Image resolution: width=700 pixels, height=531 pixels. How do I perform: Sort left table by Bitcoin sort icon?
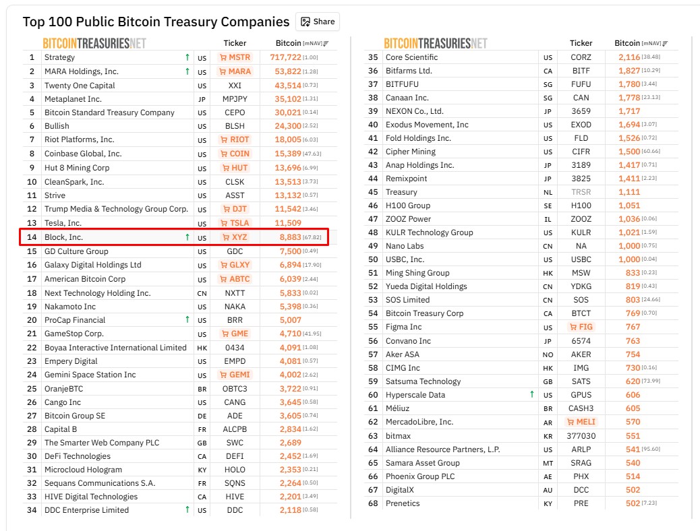click(x=326, y=44)
